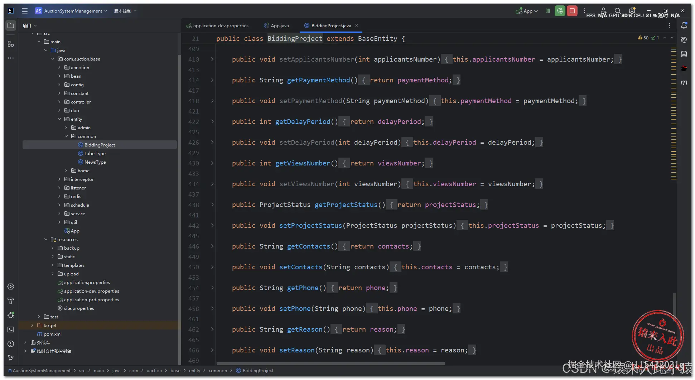Select NewsType class in project tree
The image size is (695, 380).
(x=95, y=162)
